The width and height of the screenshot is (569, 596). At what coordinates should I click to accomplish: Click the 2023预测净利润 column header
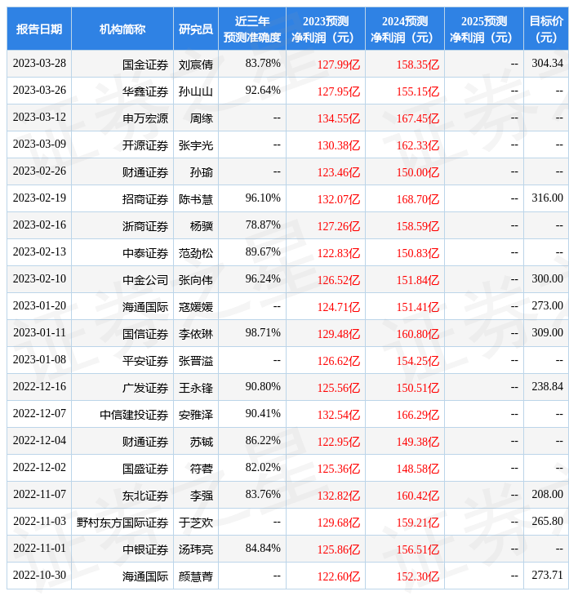pos(326,29)
